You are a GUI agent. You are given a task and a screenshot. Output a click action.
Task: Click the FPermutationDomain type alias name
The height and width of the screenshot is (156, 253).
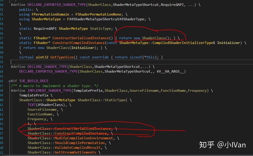[x=50, y=14]
